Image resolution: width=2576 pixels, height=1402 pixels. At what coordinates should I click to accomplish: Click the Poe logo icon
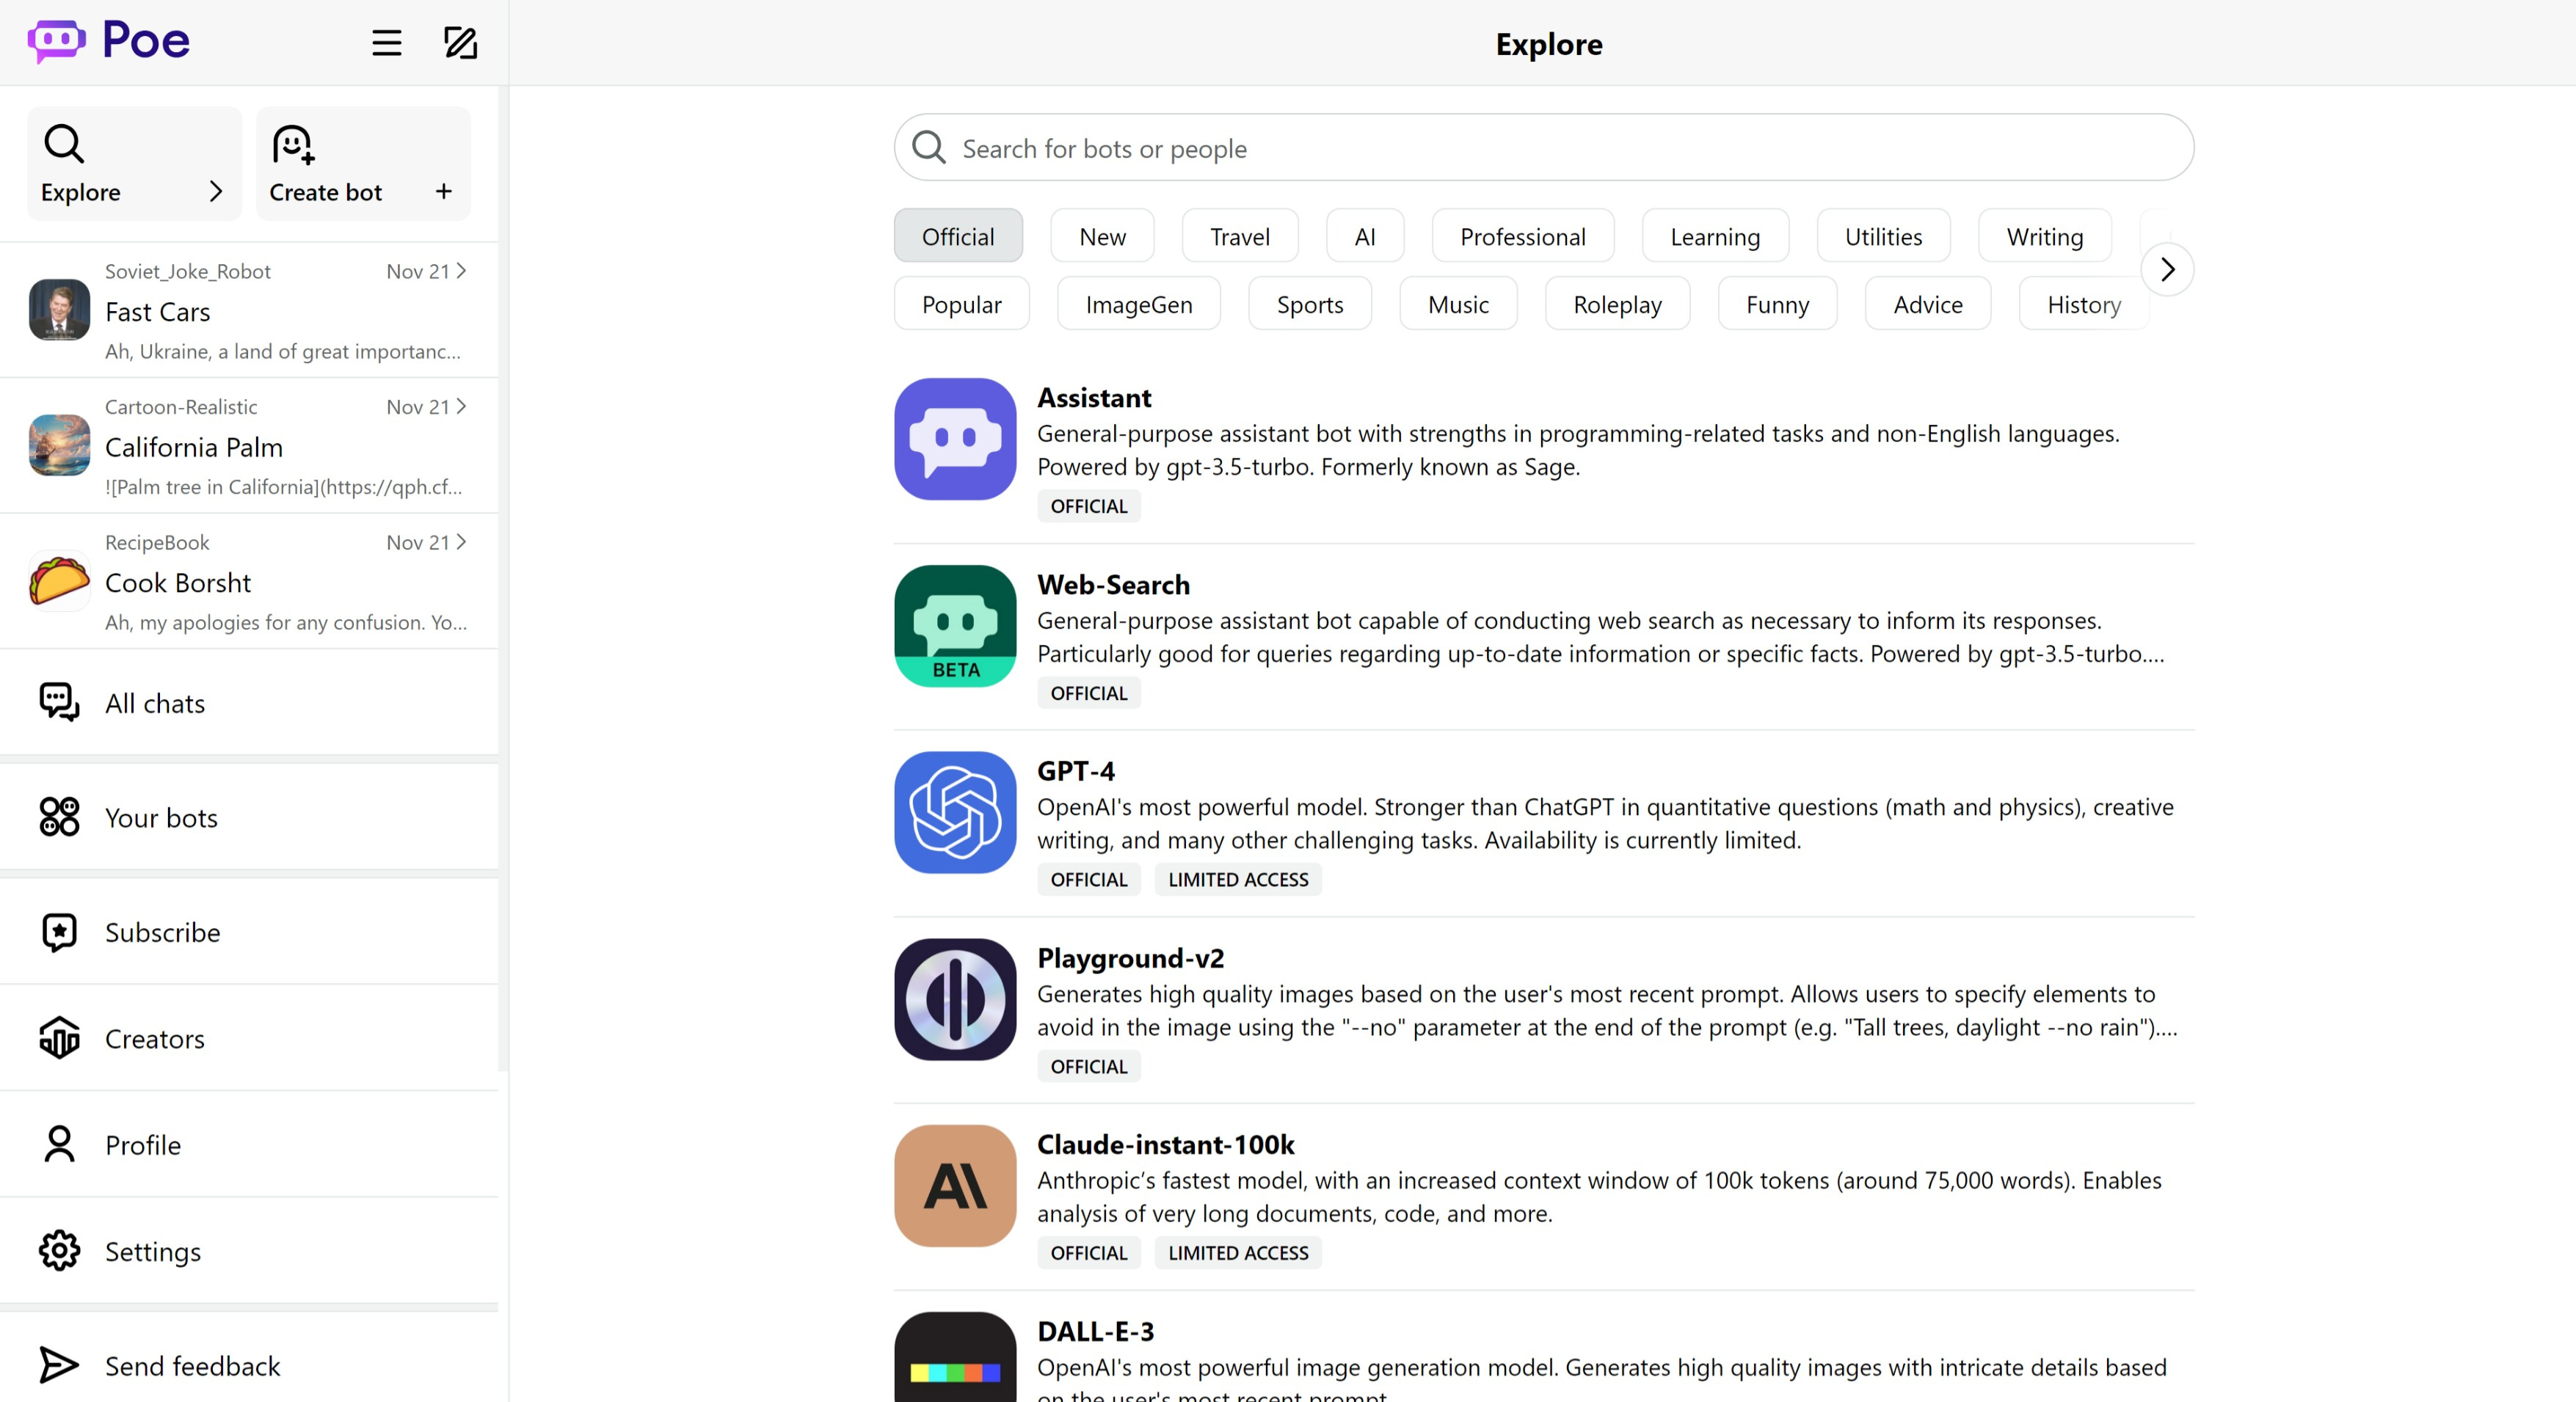[56, 42]
